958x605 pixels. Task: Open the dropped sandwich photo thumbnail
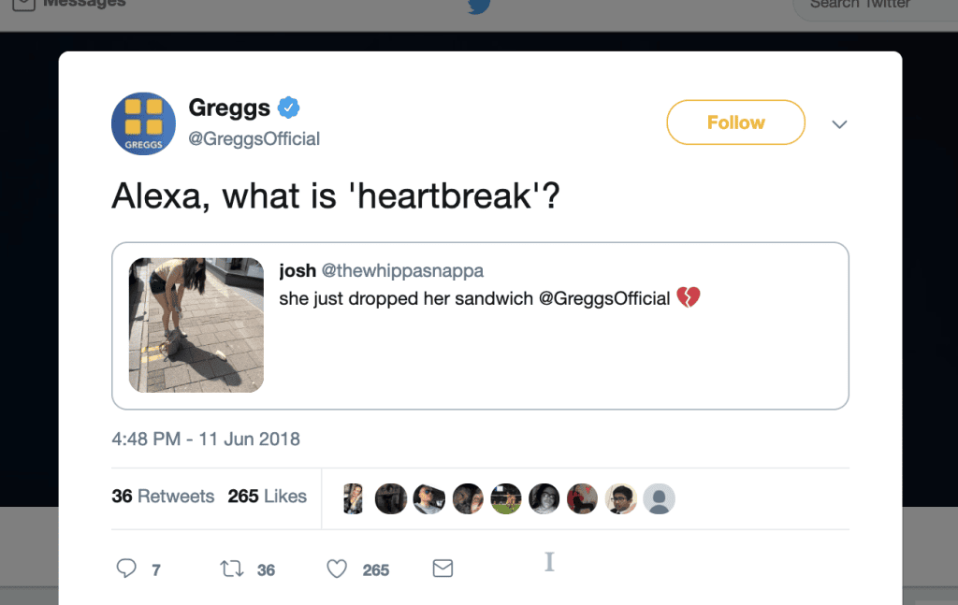196,324
